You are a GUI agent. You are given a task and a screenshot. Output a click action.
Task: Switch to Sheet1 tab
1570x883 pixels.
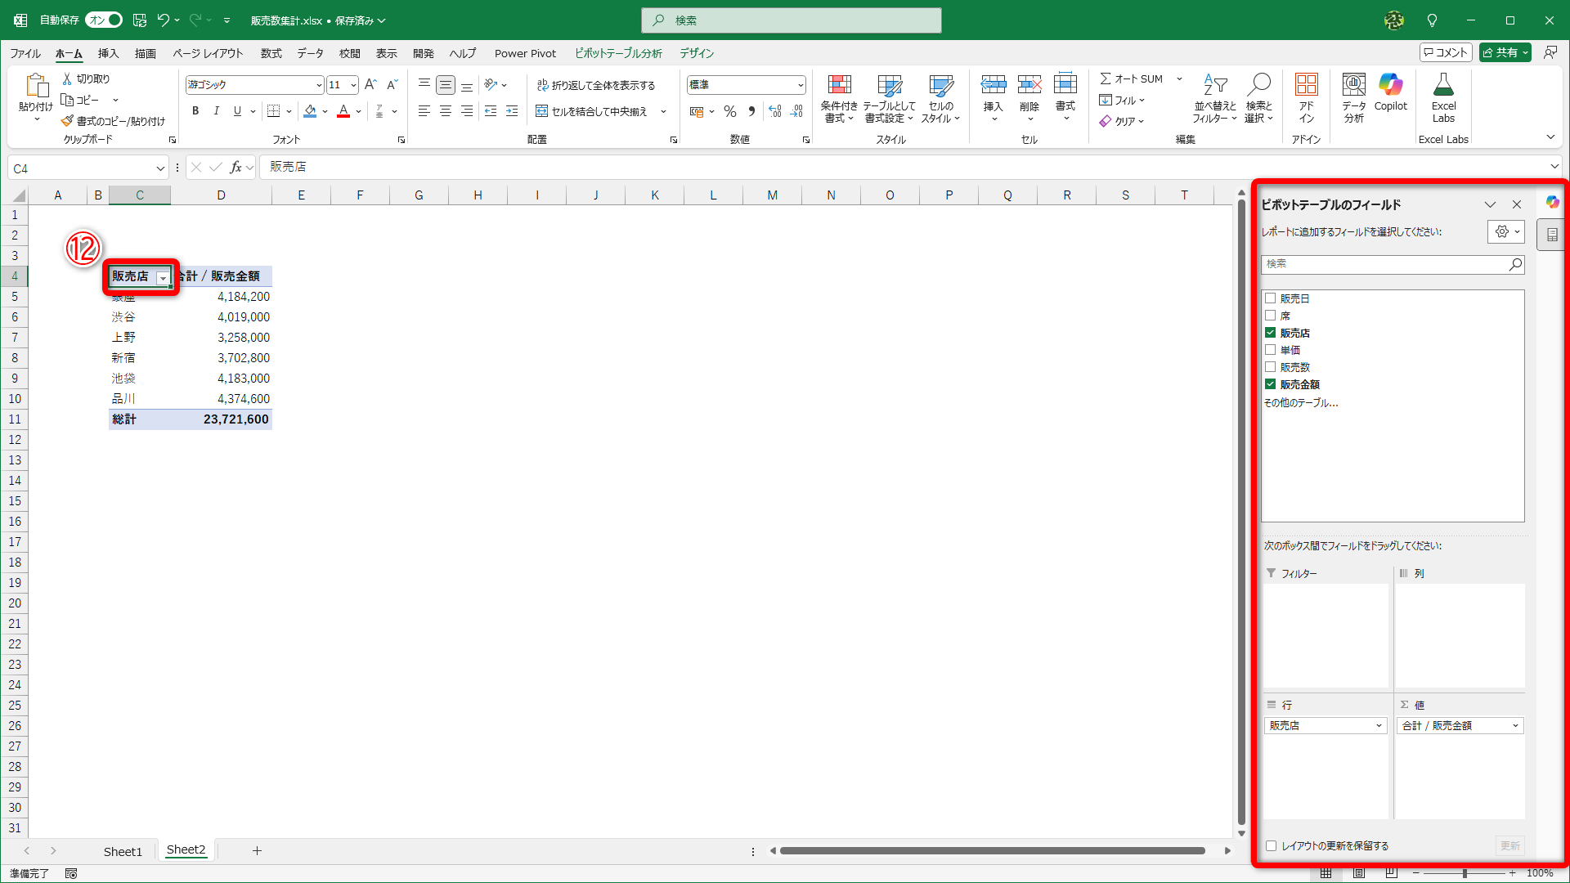click(123, 851)
